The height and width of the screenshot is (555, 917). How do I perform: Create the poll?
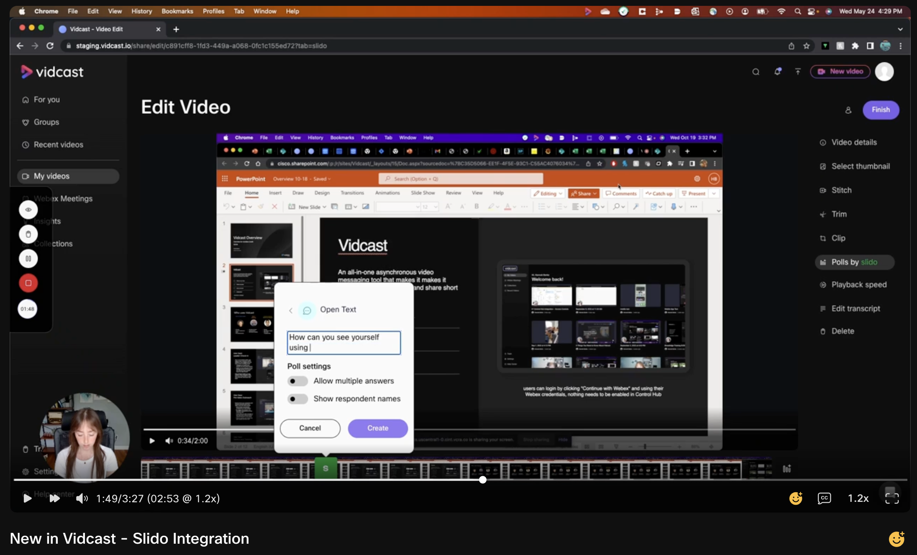coord(378,428)
